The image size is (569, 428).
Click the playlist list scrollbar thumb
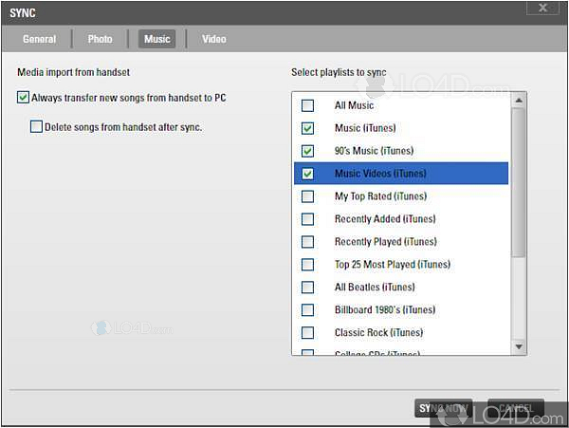point(519,182)
